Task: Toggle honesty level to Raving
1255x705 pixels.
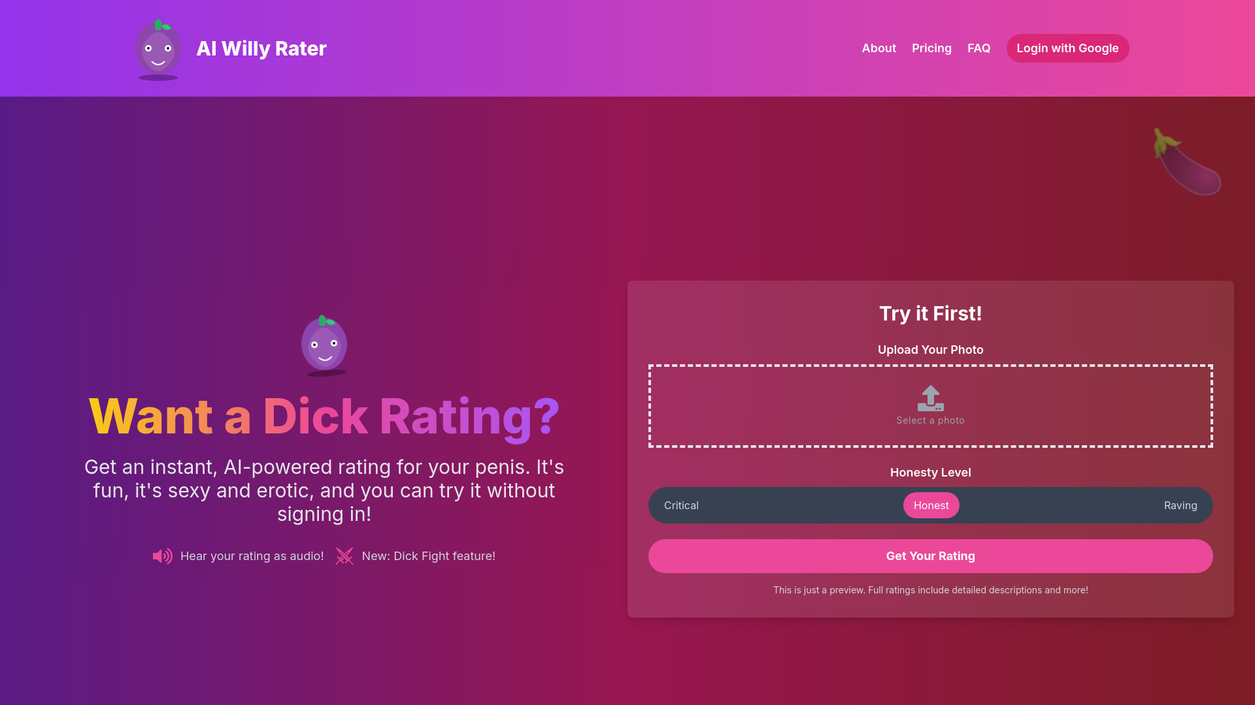Action: pos(1180,505)
